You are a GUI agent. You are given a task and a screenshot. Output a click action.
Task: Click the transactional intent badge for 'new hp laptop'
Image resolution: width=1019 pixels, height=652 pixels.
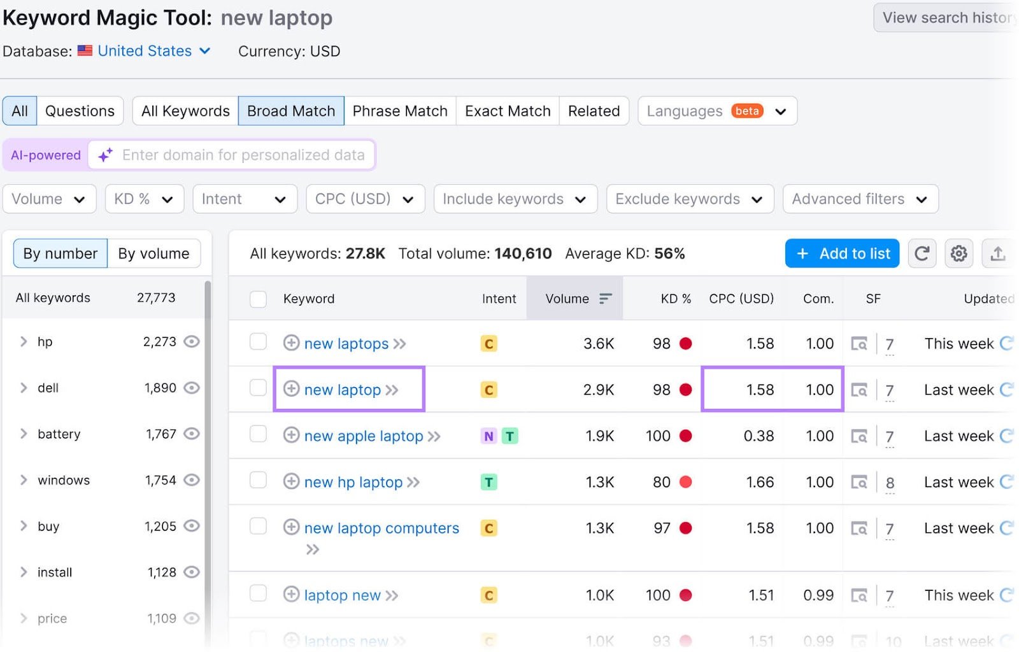tap(488, 483)
